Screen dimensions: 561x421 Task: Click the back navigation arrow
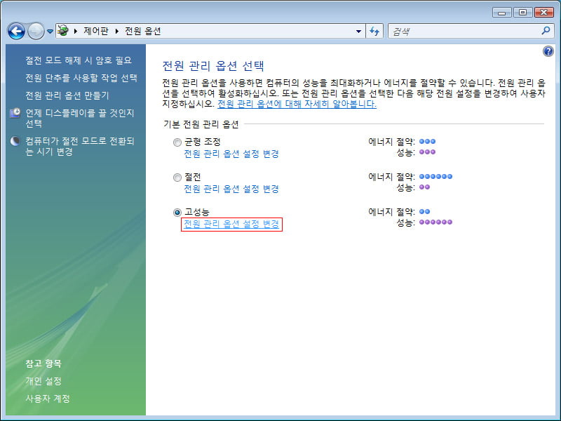(15, 30)
